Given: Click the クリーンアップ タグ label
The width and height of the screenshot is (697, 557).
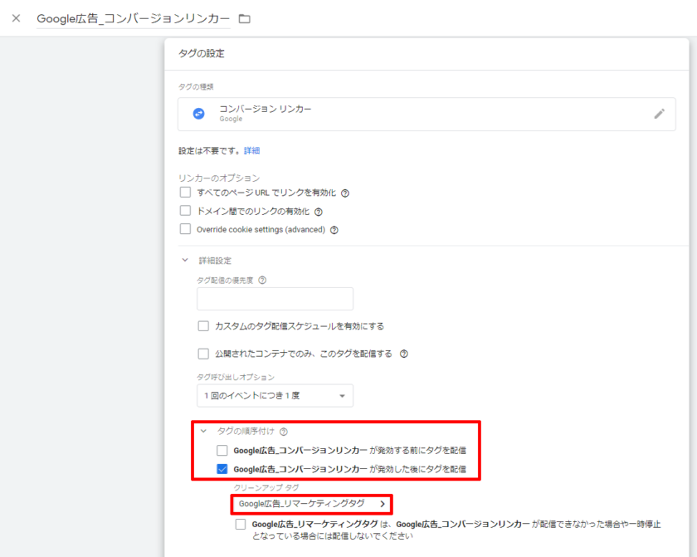Looking at the screenshot, I should pos(266,487).
